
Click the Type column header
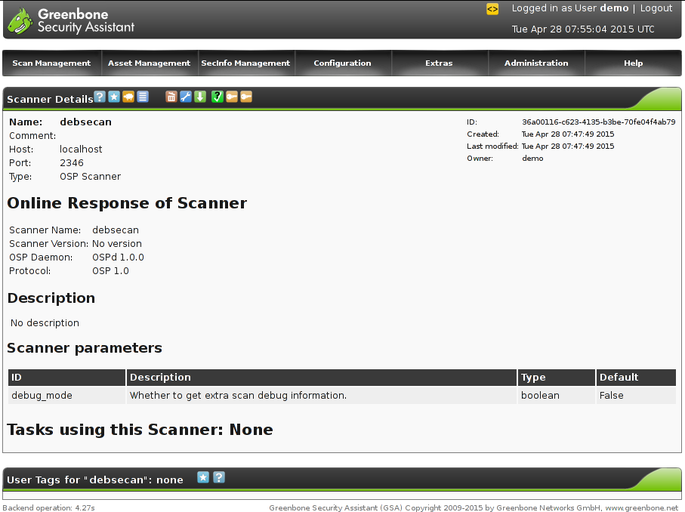(556, 378)
